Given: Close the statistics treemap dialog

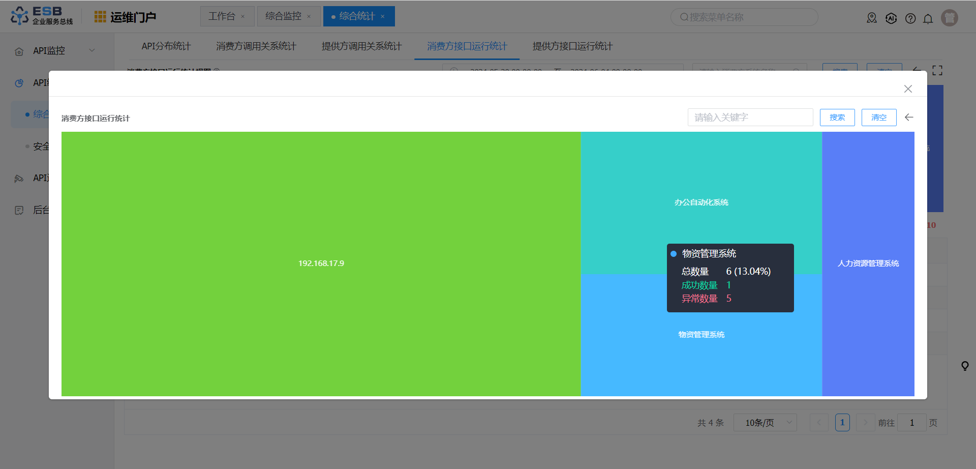Looking at the screenshot, I should (x=908, y=89).
